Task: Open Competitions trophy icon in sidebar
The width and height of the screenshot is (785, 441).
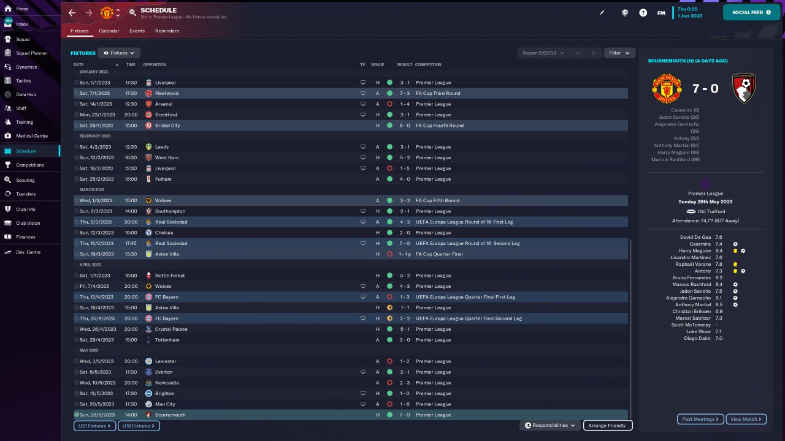Action: pyautogui.click(x=9, y=165)
